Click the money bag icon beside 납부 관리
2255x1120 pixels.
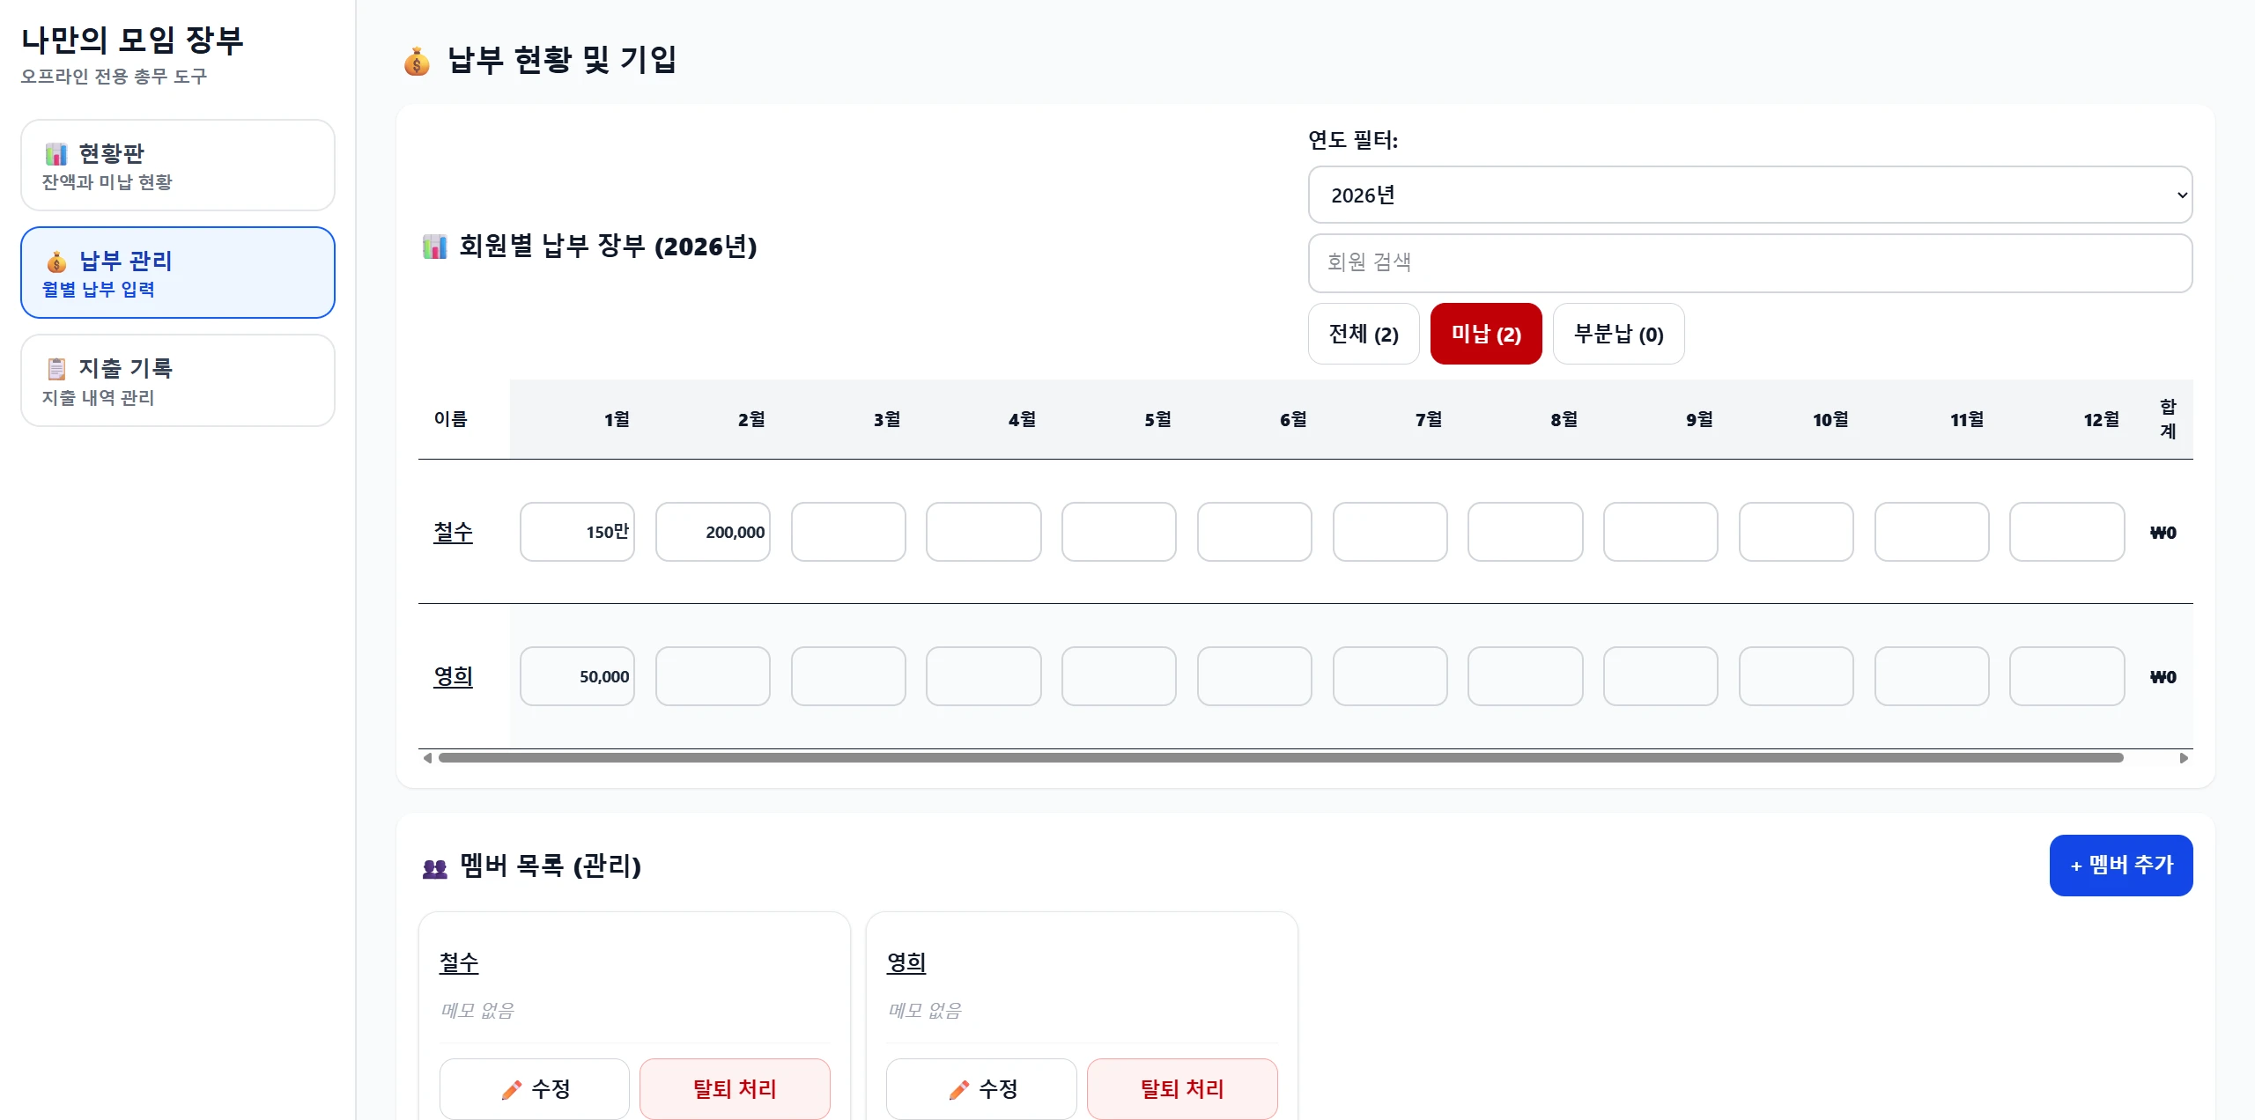coord(56,262)
